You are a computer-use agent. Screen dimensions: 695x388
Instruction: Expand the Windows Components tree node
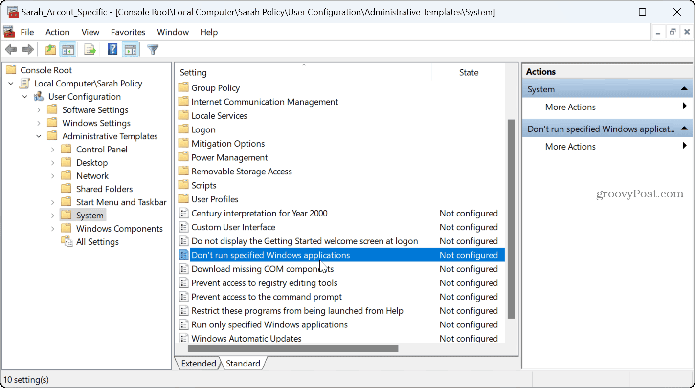click(53, 229)
